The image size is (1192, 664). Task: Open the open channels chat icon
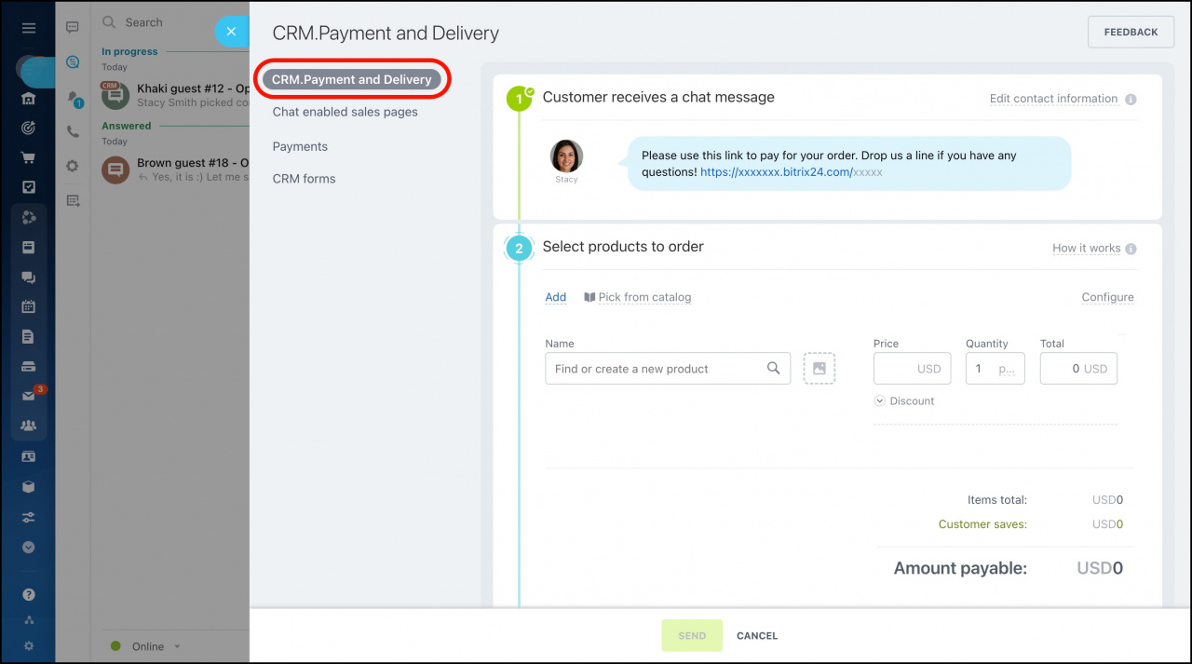click(x=73, y=62)
